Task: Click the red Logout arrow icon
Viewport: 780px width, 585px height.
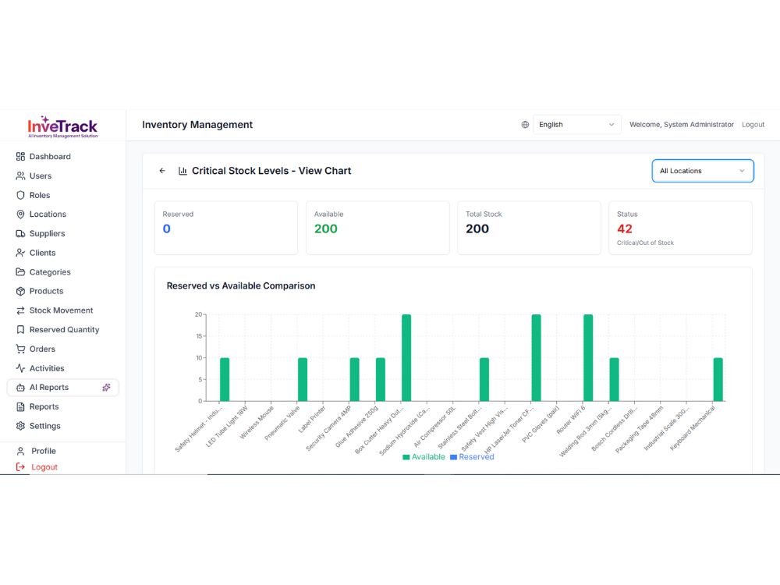Action: coord(20,467)
